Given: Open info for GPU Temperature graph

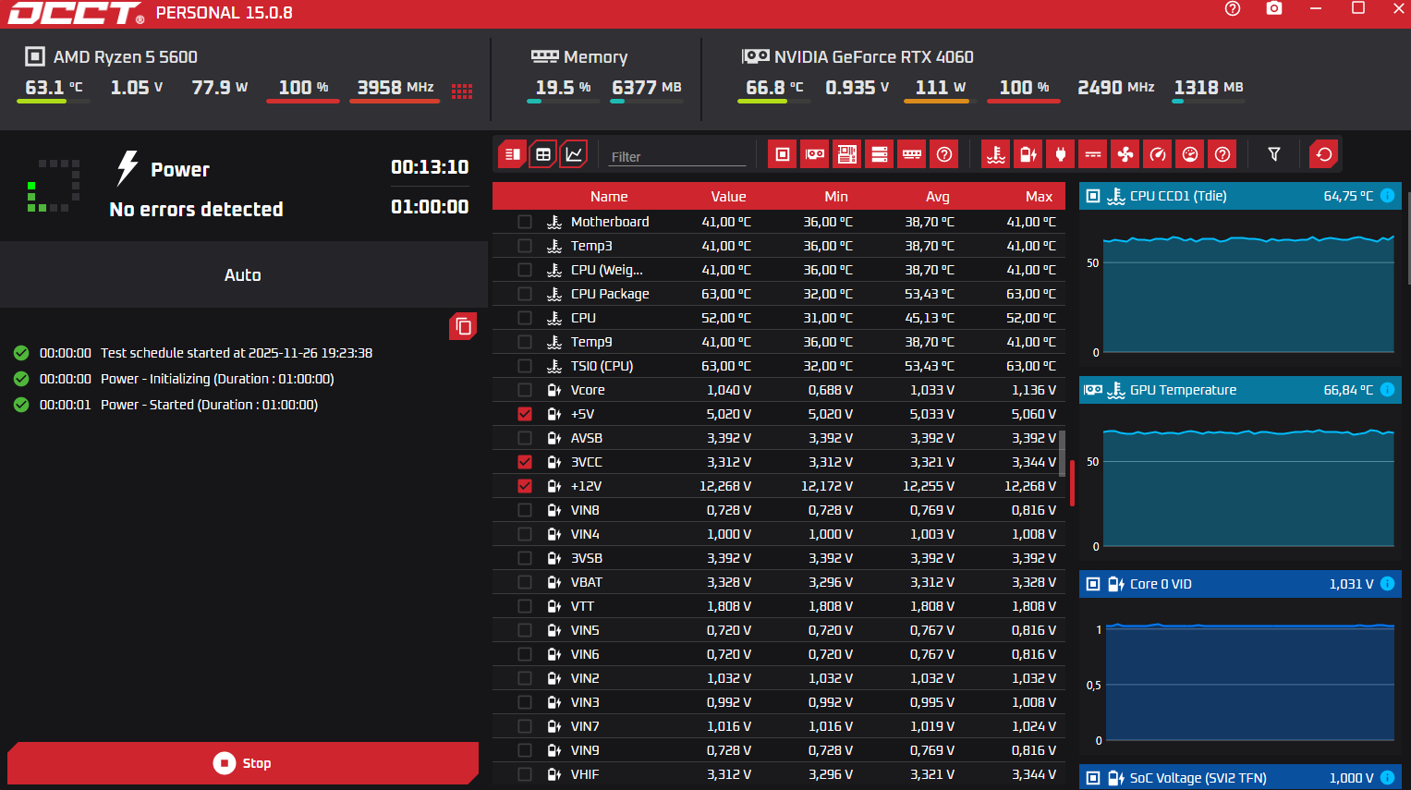Looking at the screenshot, I should click(1388, 390).
